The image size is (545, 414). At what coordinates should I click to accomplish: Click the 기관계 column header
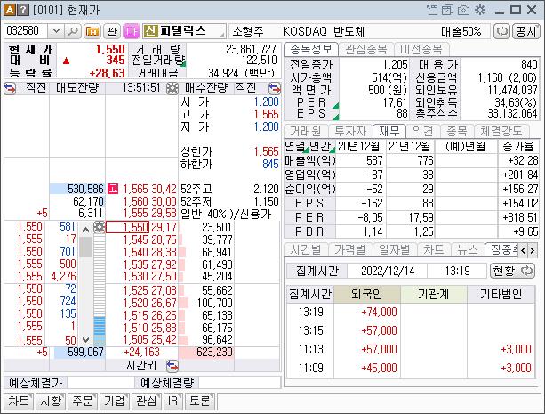[434, 294]
